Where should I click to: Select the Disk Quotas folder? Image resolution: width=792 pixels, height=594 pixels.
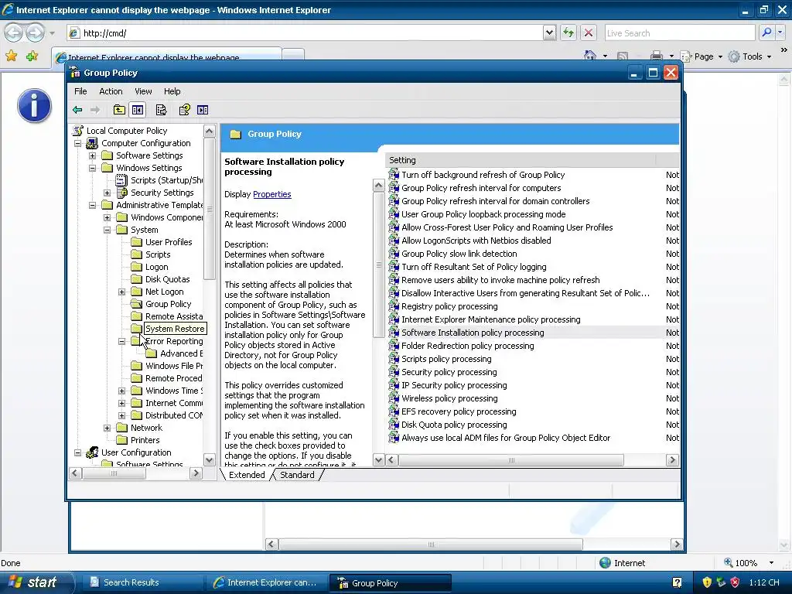(160, 279)
